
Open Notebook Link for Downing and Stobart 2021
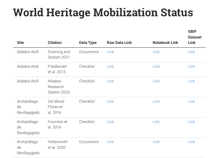pyautogui.click(x=156, y=52)
